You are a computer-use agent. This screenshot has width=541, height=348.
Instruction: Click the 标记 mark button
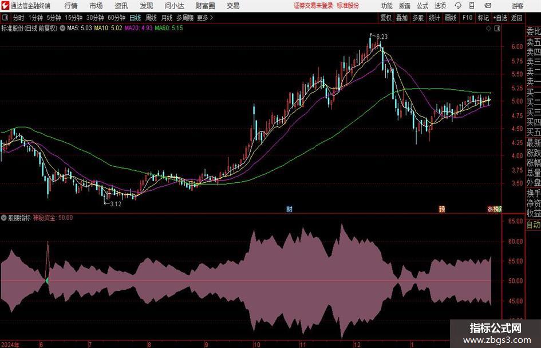pyautogui.click(x=483, y=18)
